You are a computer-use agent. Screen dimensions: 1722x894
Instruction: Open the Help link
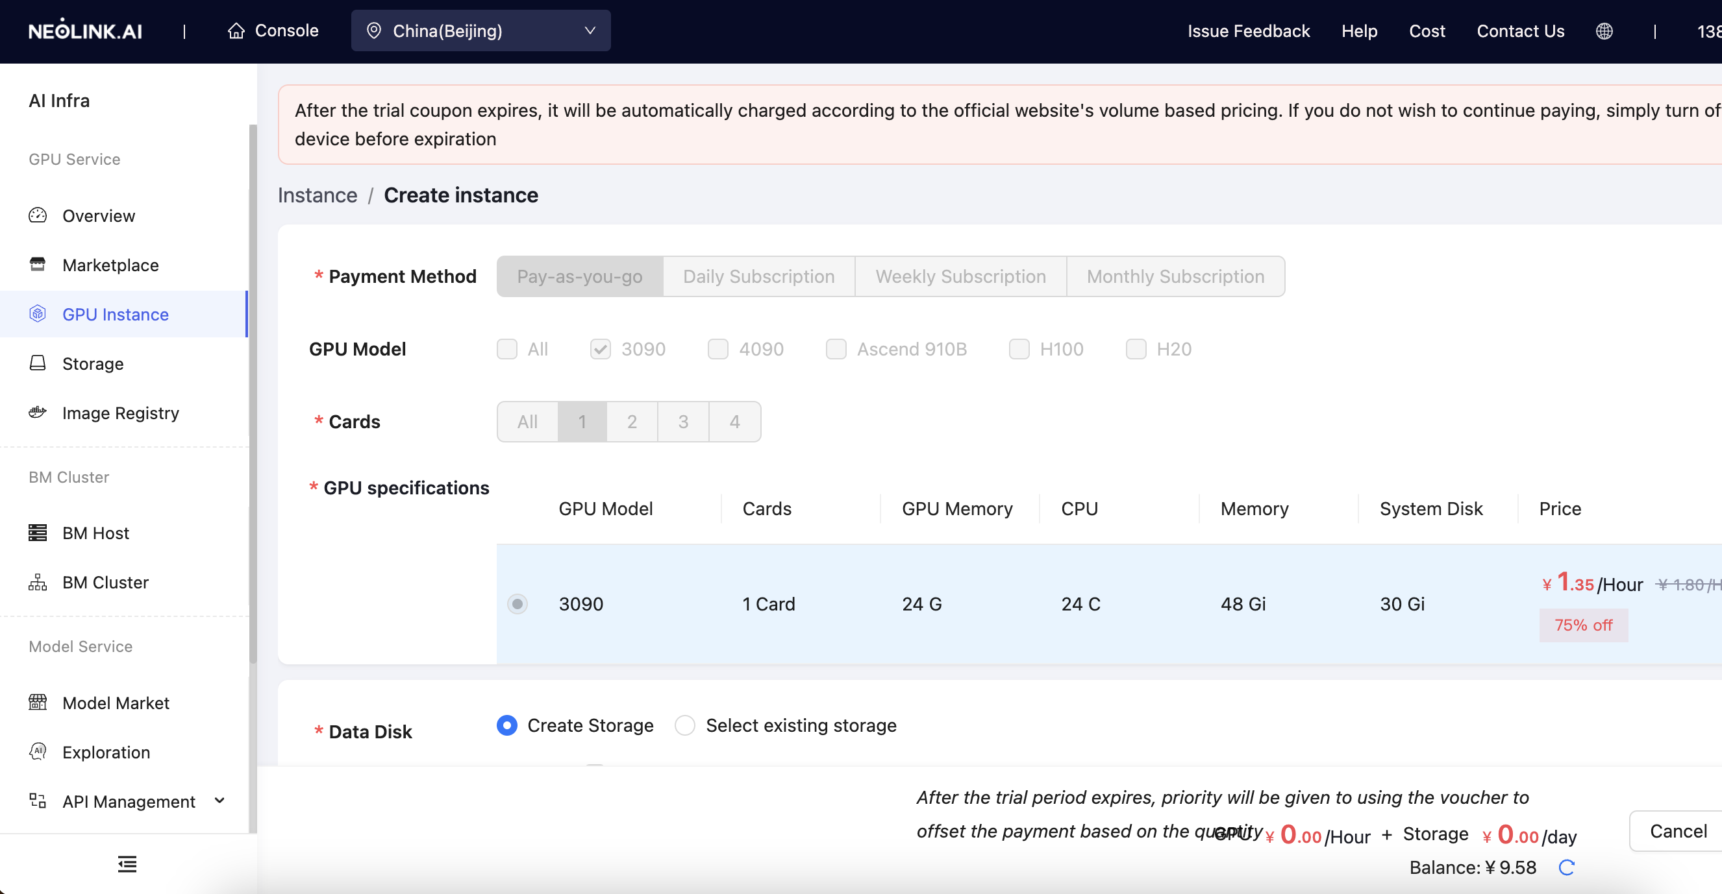(x=1359, y=30)
